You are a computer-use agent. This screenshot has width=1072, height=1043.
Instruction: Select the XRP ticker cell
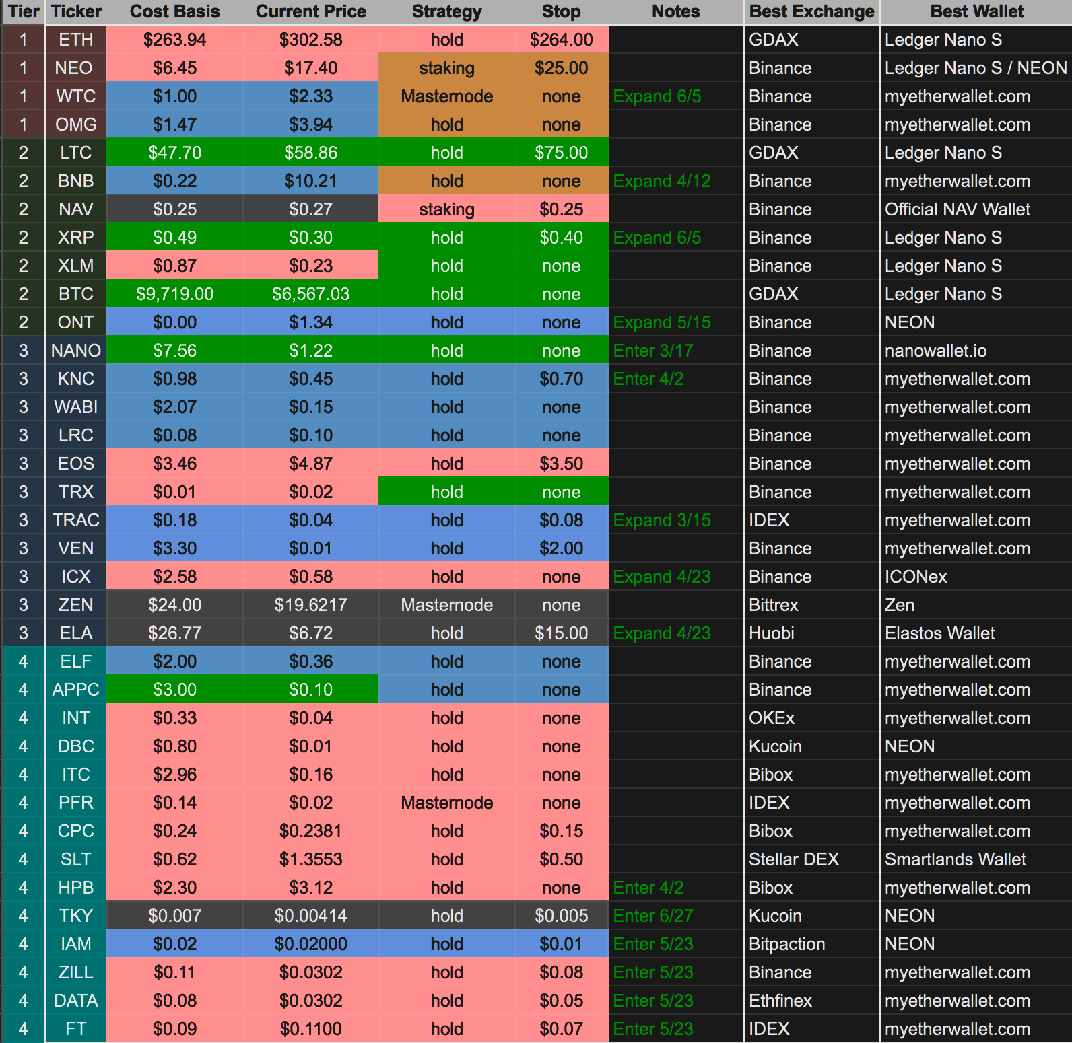76,238
